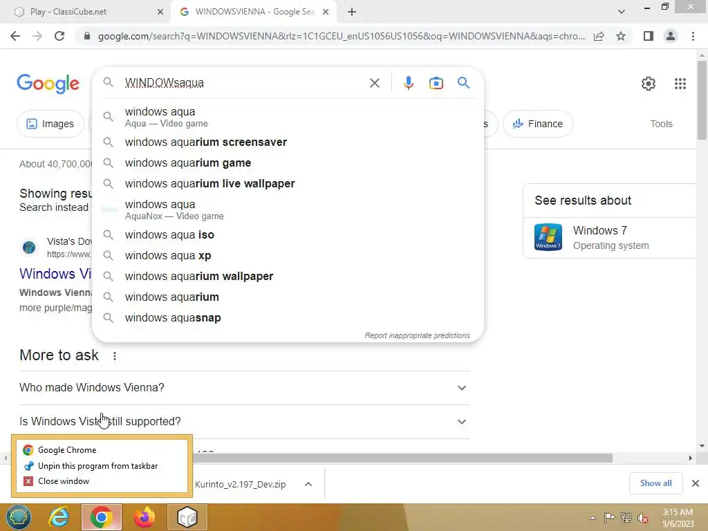Click Report inappropriate predictions
The image size is (708, 531).
[x=417, y=335]
